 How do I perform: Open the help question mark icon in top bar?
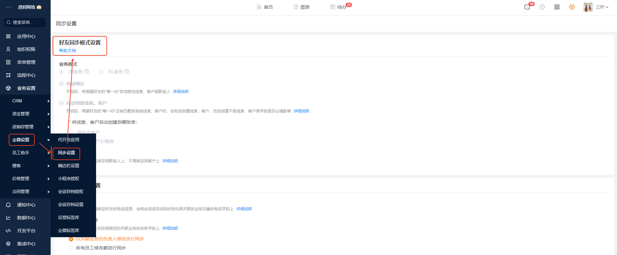(x=542, y=7)
